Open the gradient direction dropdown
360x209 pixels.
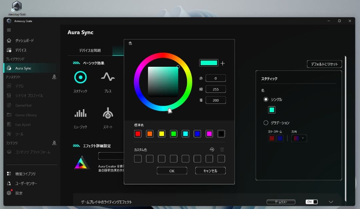pyautogui.click(x=299, y=138)
